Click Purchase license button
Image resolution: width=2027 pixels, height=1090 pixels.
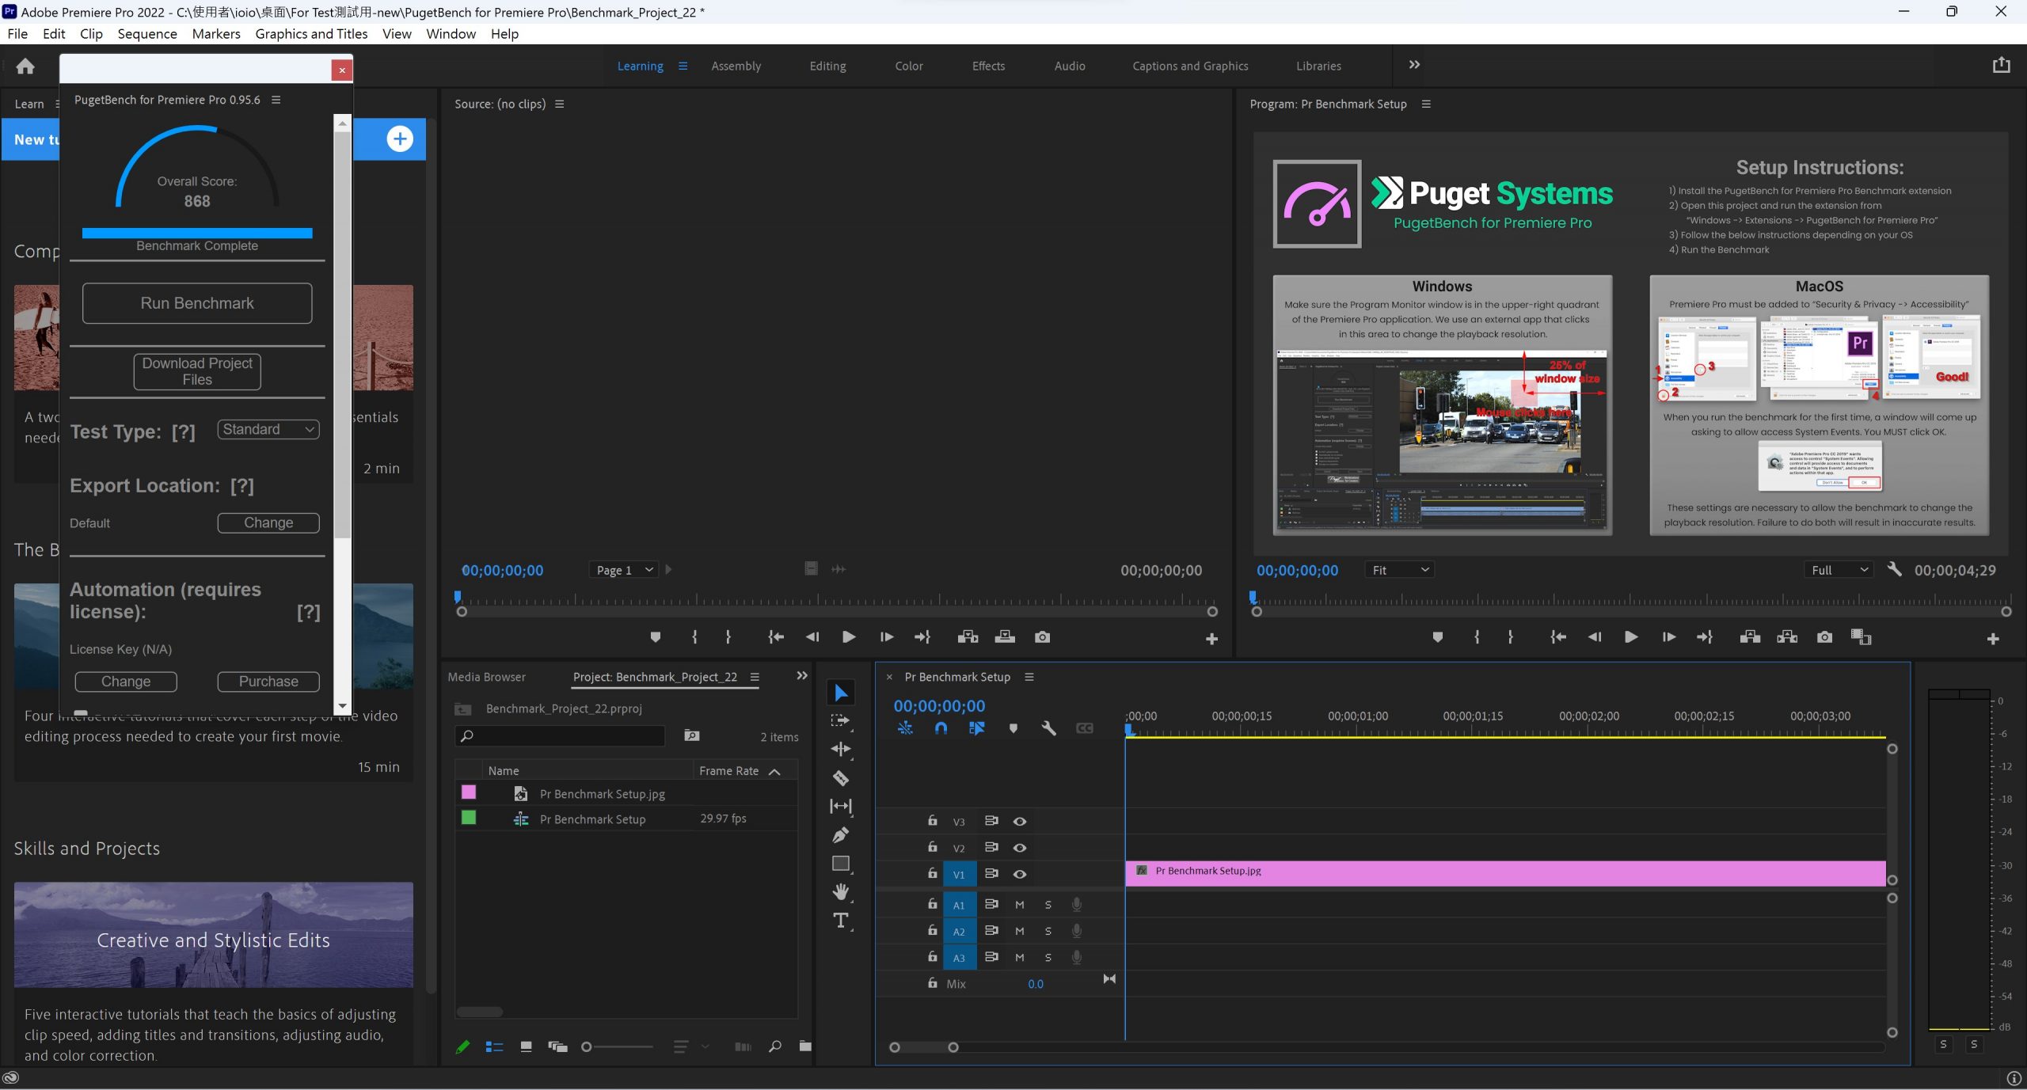[x=268, y=682]
